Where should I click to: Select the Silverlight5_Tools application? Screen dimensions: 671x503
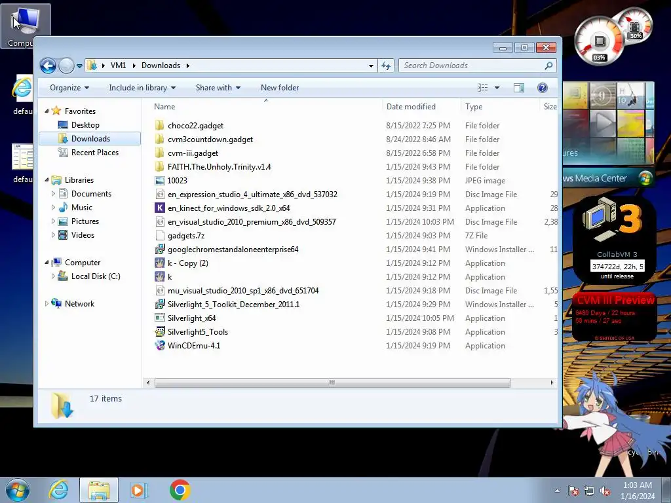click(198, 332)
